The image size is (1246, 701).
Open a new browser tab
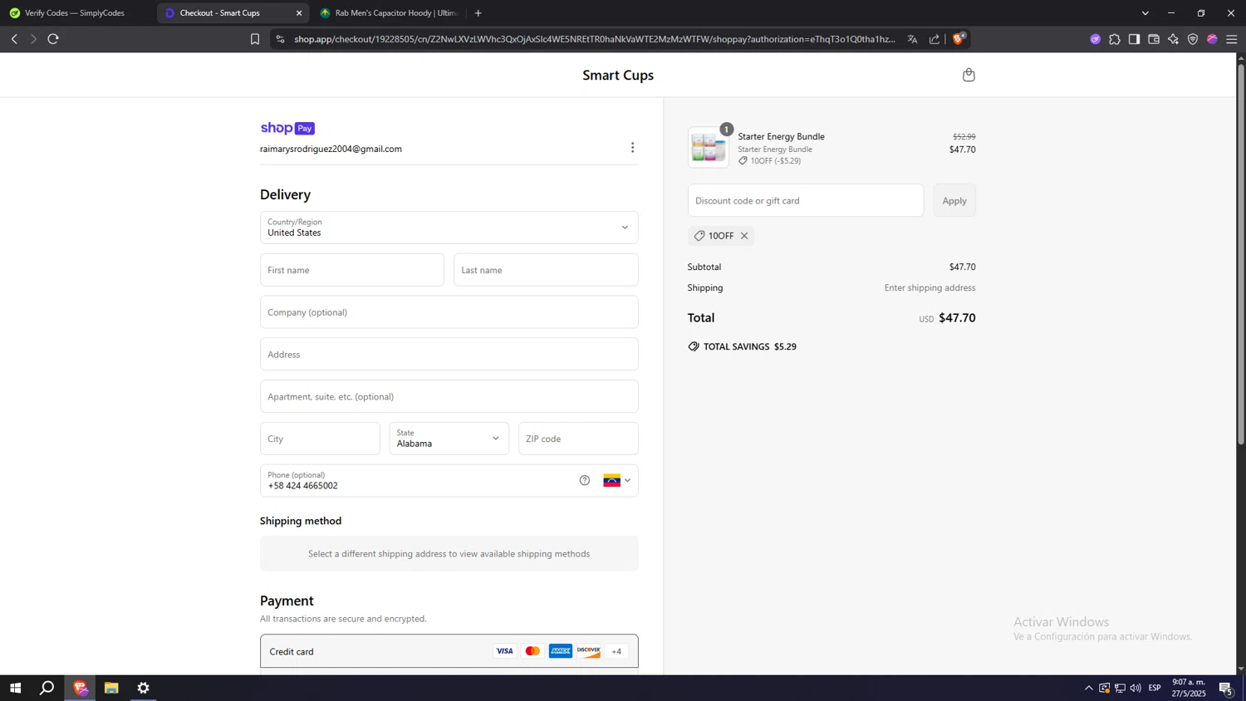pyautogui.click(x=478, y=13)
